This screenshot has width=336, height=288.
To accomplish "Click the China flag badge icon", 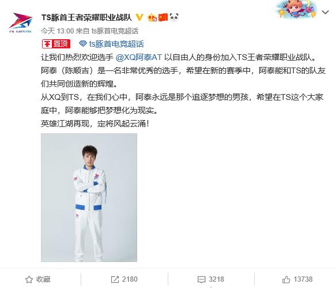I will pos(163,17).
